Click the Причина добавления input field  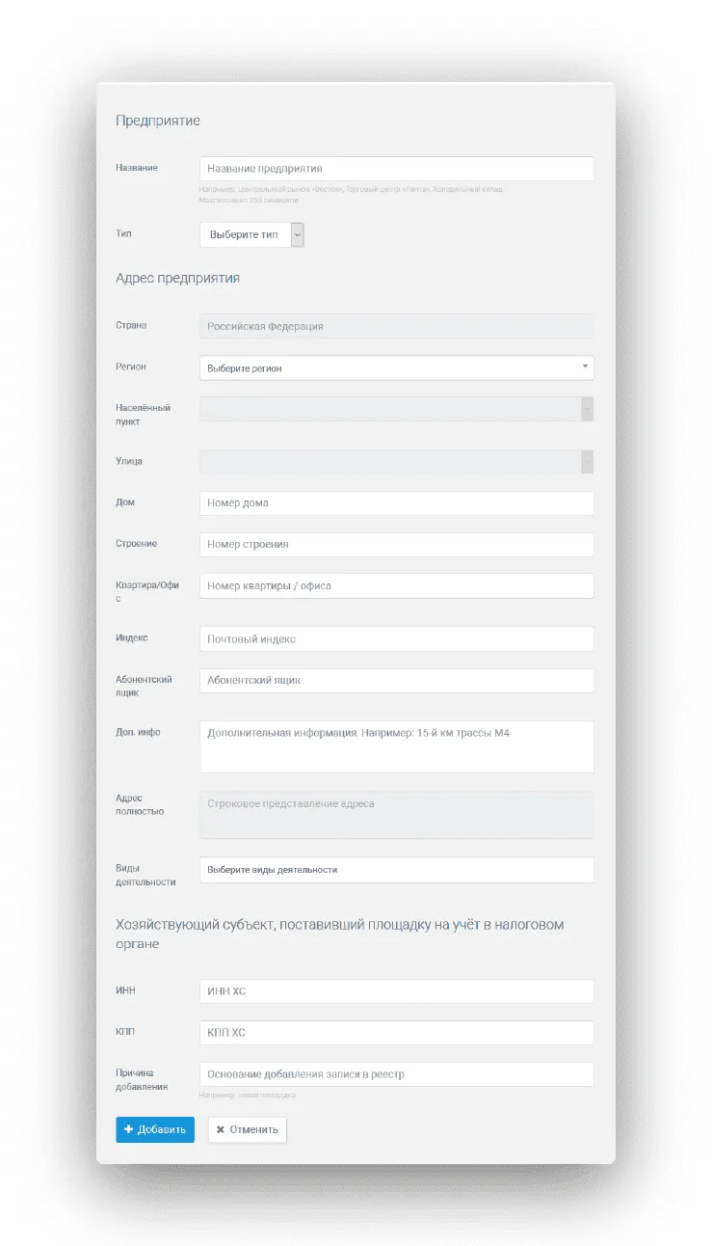(396, 1074)
